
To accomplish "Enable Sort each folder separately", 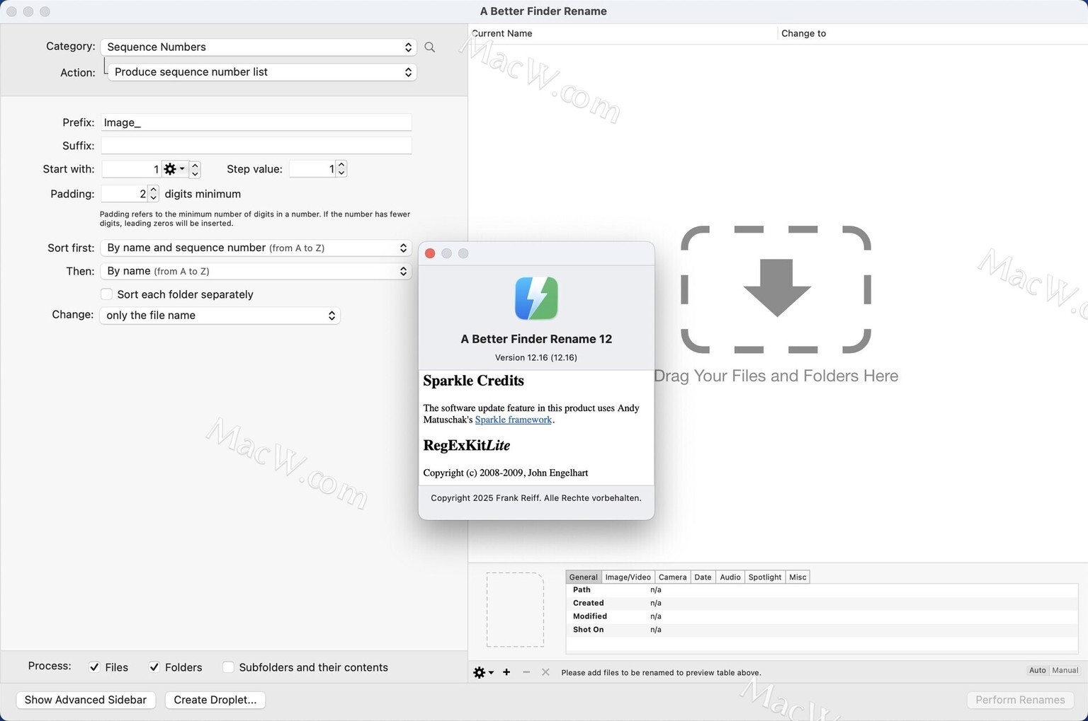I will pyautogui.click(x=106, y=294).
